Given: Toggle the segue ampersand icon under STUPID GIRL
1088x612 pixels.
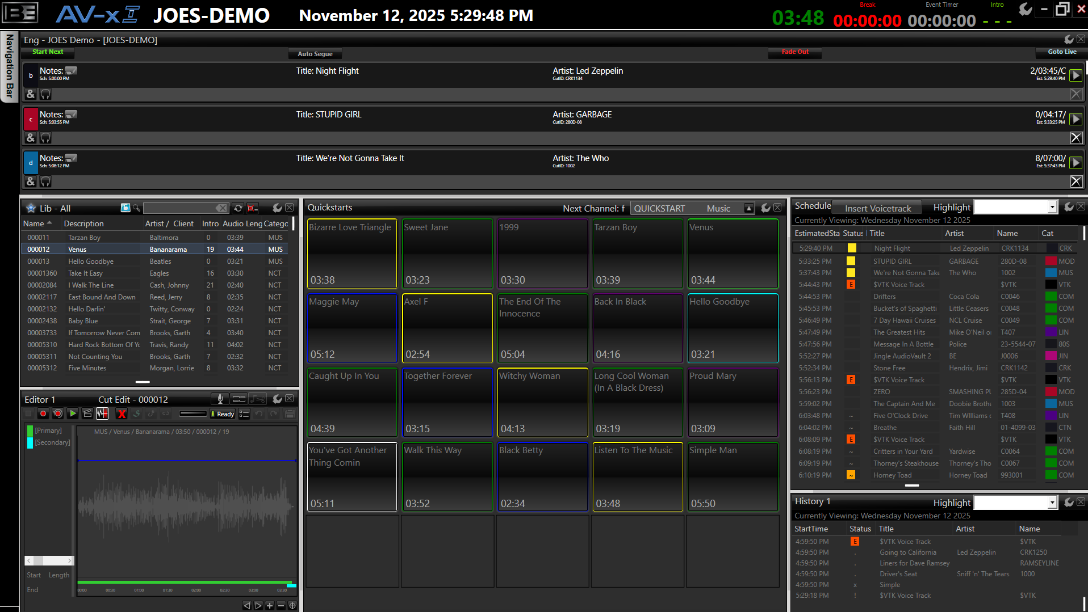Looking at the screenshot, I should click(31, 137).
